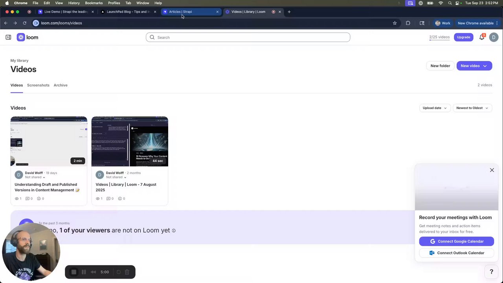This screenshot has width=503, height=283.
Task: Close the Record your meetings card
Action: tap(492, 170)
